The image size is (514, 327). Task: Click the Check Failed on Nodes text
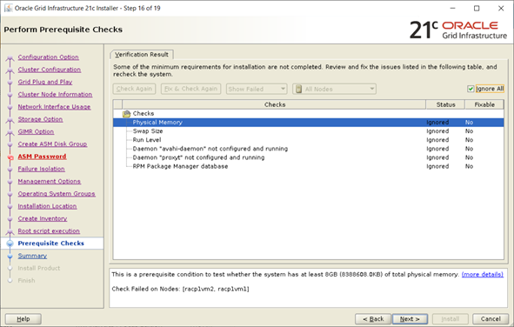coord(180,289)
